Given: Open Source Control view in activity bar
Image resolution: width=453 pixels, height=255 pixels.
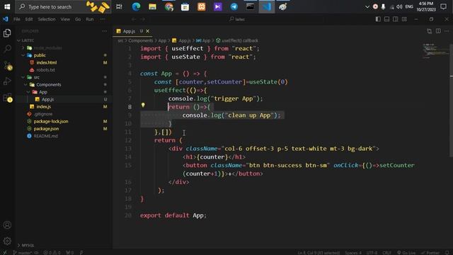Looking at the screenshot, I should pos(8,66).
